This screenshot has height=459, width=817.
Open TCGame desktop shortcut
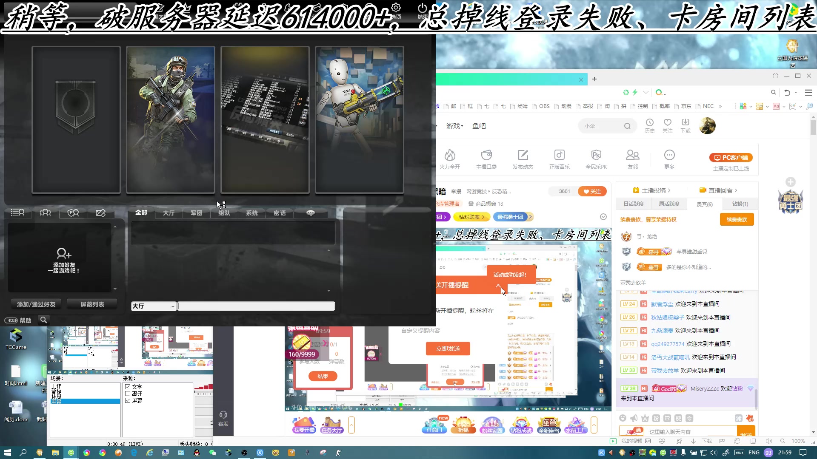pyautogui.click(x=16, y=339)
